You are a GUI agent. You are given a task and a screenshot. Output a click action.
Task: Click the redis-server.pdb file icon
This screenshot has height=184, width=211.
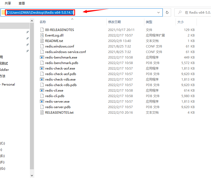(42, 107)
